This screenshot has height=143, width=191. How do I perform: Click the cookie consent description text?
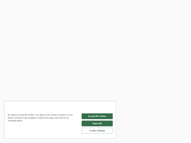[x=40, y=118]
